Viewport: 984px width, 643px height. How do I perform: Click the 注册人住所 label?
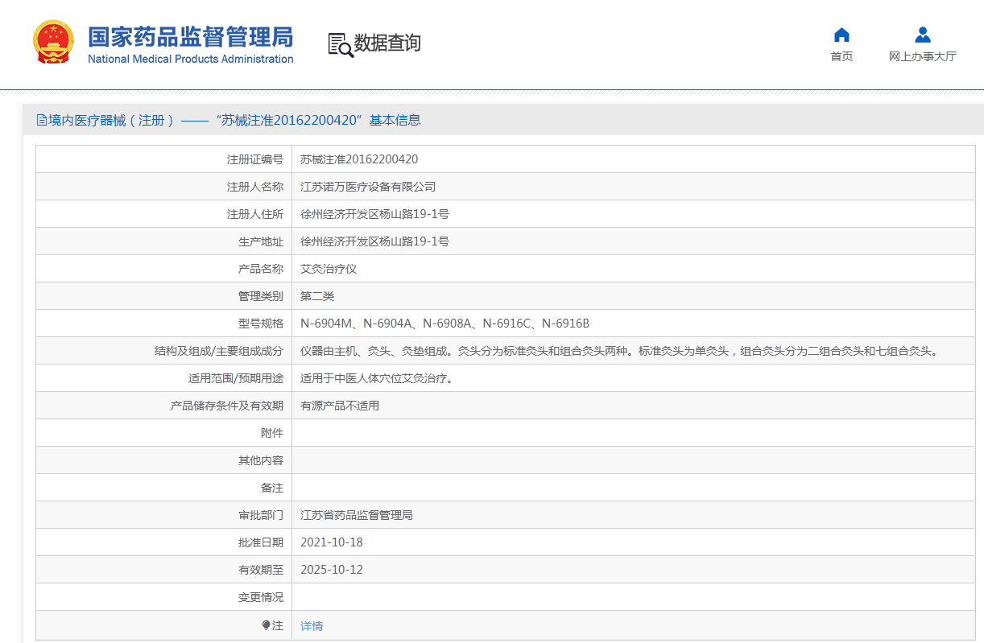[x=255, y=214]
